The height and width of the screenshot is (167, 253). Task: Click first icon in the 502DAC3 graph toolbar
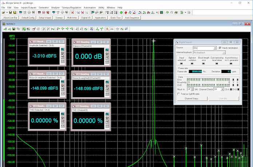[5, 29]
